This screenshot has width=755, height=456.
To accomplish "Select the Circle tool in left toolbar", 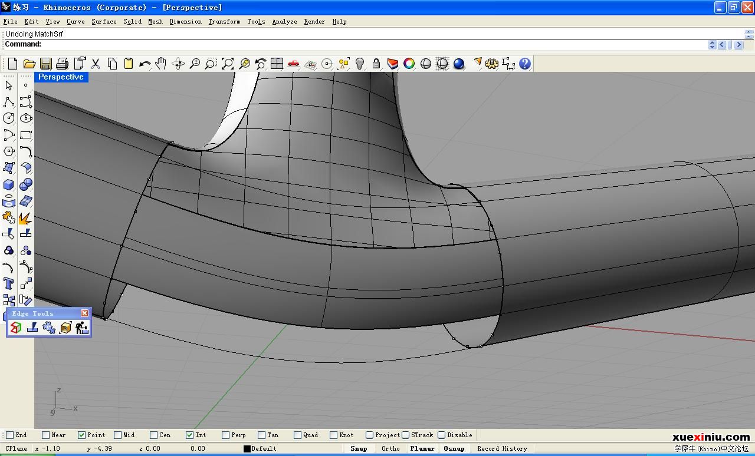I will coord(9,118).
